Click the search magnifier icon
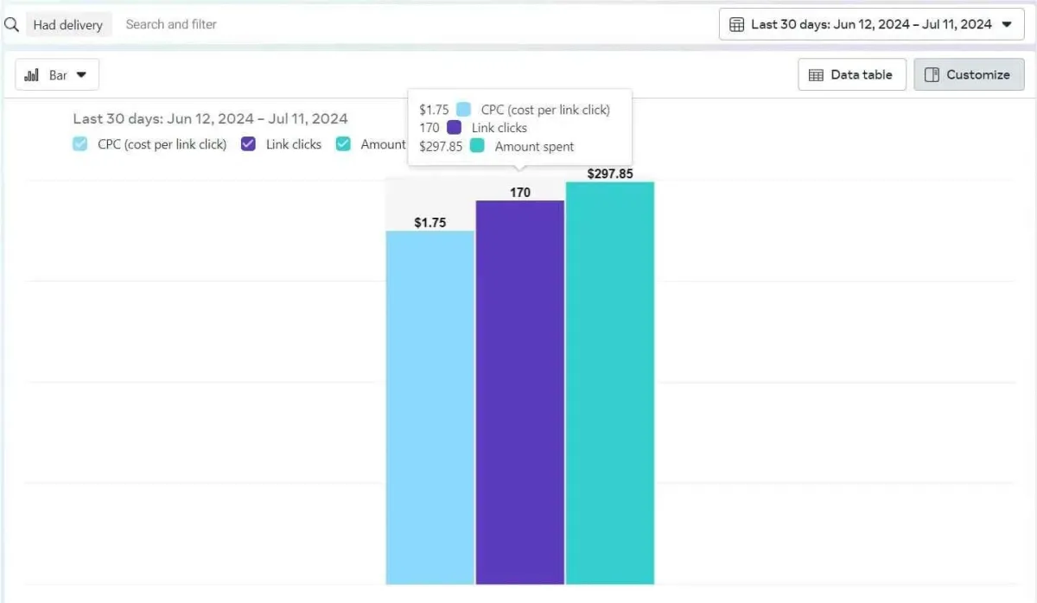This screenshot has width=1037, height=603. [x=11, y=25]
